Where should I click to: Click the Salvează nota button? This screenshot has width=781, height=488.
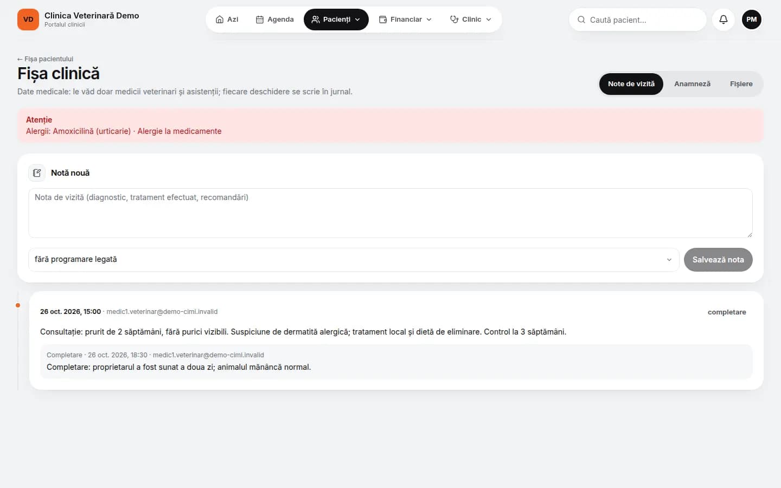click(718, 260)
